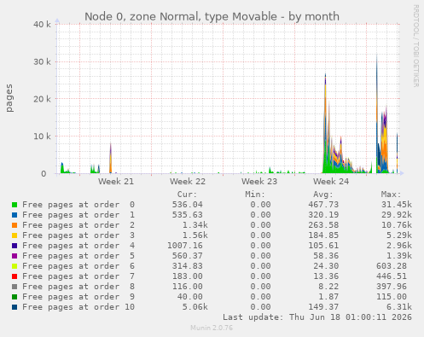Click the 536.04 current value for order 0
The width and height of the screenshot is (424, 337).
click(188, 205)
